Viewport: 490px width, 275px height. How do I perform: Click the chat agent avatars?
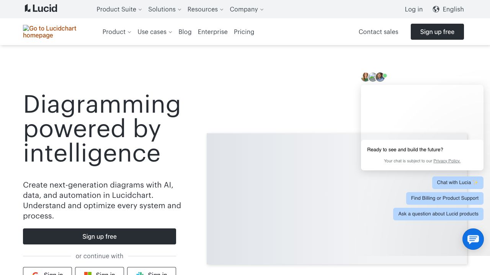(373, 77)
